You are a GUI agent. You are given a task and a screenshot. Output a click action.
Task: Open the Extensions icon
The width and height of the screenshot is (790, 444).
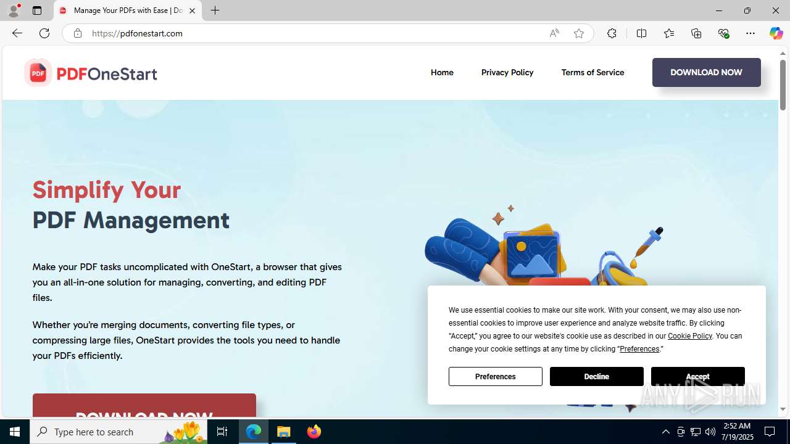(612, 33)
